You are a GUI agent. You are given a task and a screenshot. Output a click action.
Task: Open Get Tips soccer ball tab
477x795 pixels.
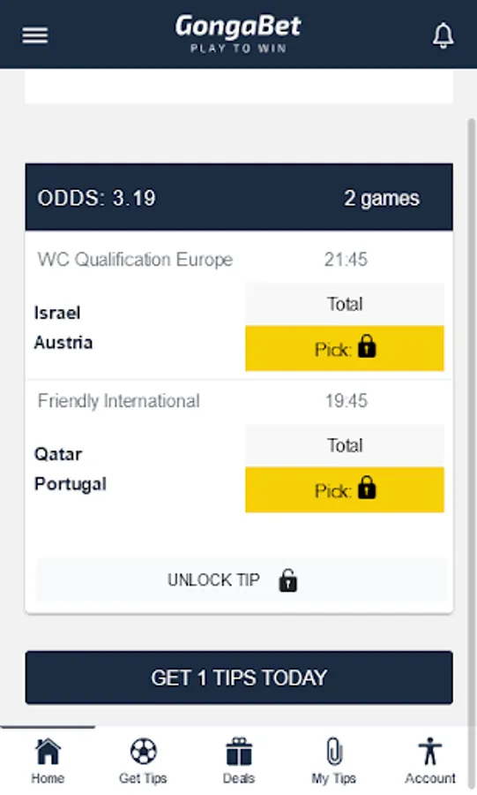(143, 761)
